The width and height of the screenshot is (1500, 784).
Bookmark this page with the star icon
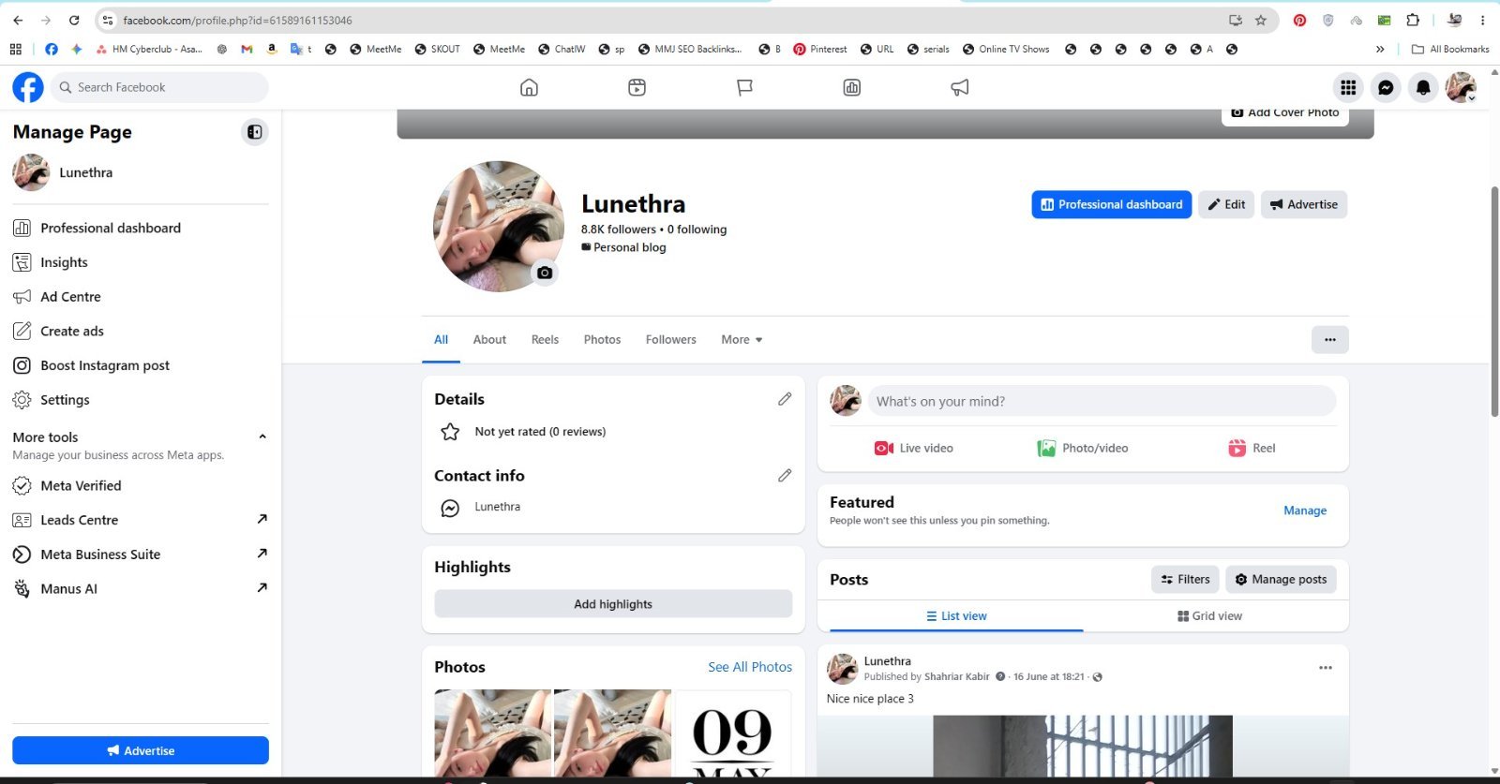tap(1261, 20)
